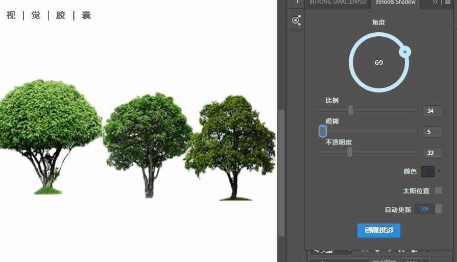Screen dimensions: 457x262
Task: Click the angle dial handle knob
Action: [405, 52]
